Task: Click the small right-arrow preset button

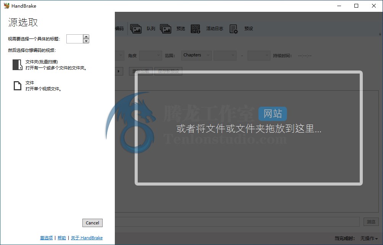Action: (x=119, y=71)
